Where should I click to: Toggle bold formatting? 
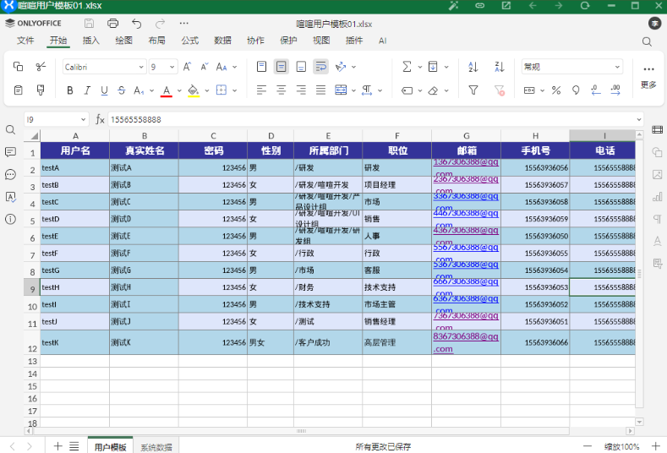coord(70,90)
